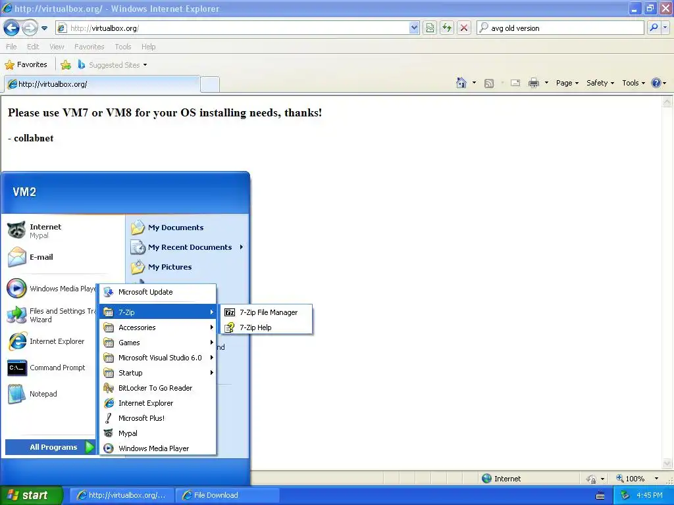Screen dimensions: 674x505
Task: Select the http://virtualbox.org/ tab
Action: pyautogui.click(x=102, y=84)
